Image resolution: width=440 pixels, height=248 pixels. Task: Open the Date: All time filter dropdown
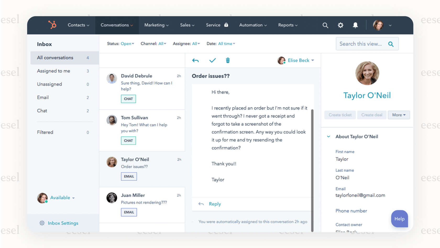(x=226, y=44)
